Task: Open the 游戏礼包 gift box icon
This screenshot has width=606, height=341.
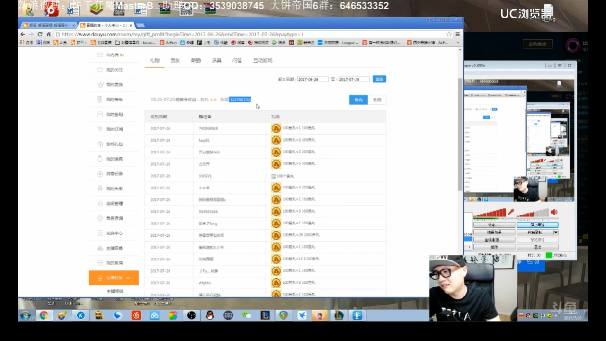Action: coord(100,144)
